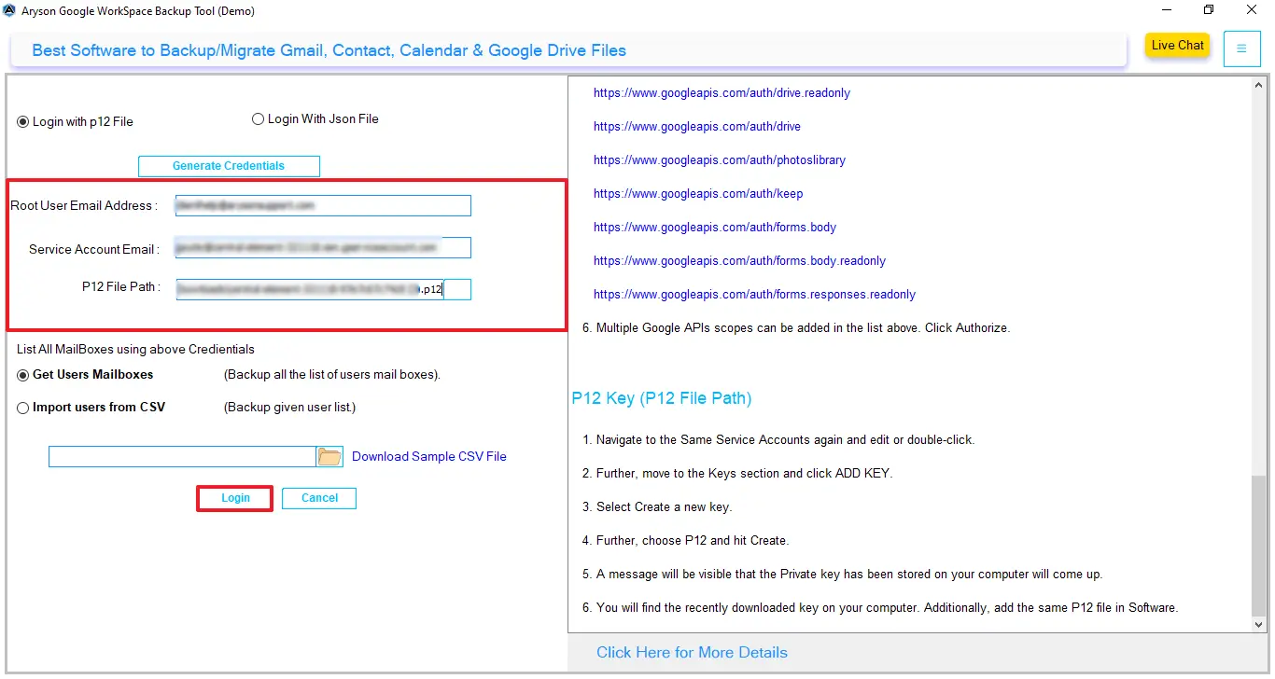Click the Cancel button
Image resolution: width=1275 pixels, height=679 pixels.
(x=318, y=498)
